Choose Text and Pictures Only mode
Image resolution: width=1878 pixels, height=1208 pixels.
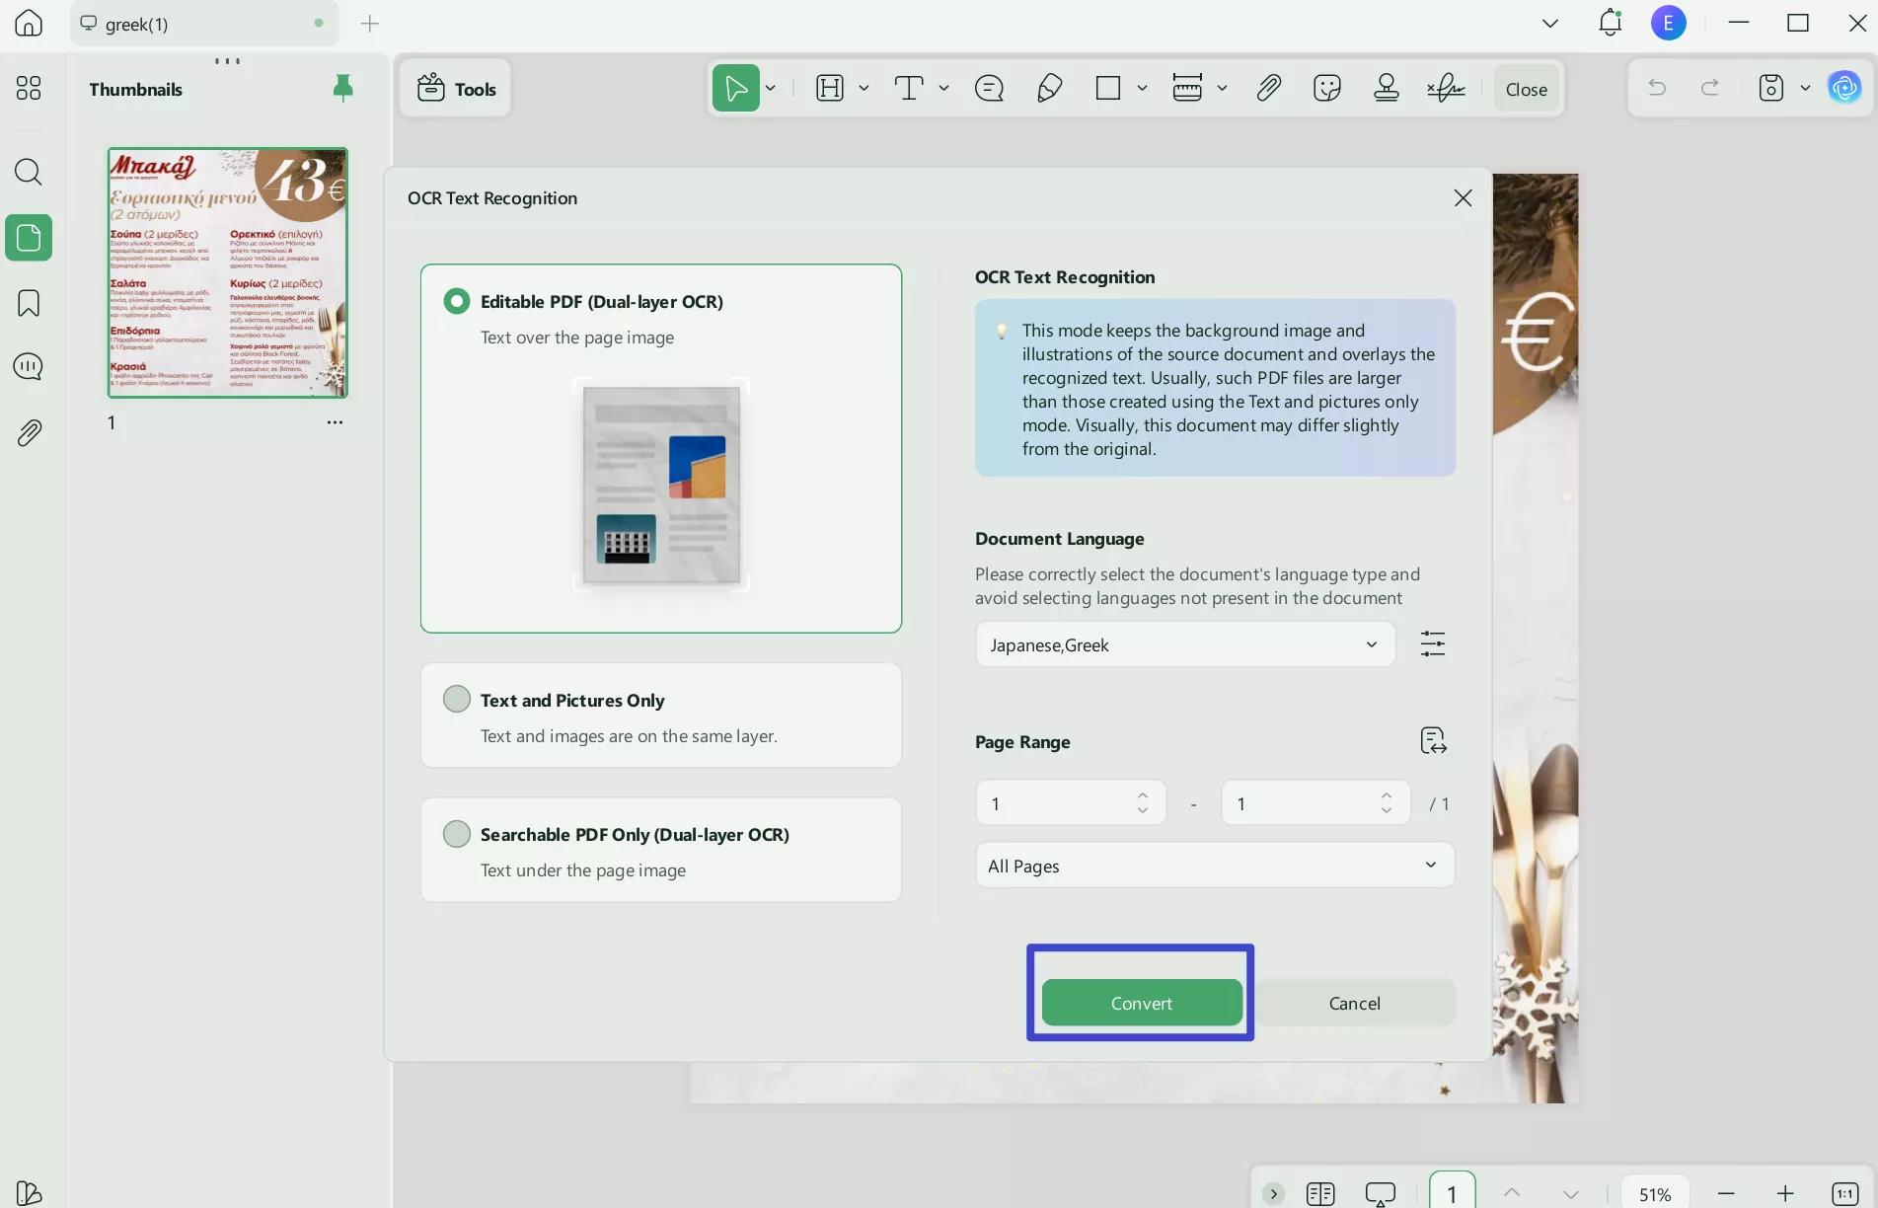(457, 700)
